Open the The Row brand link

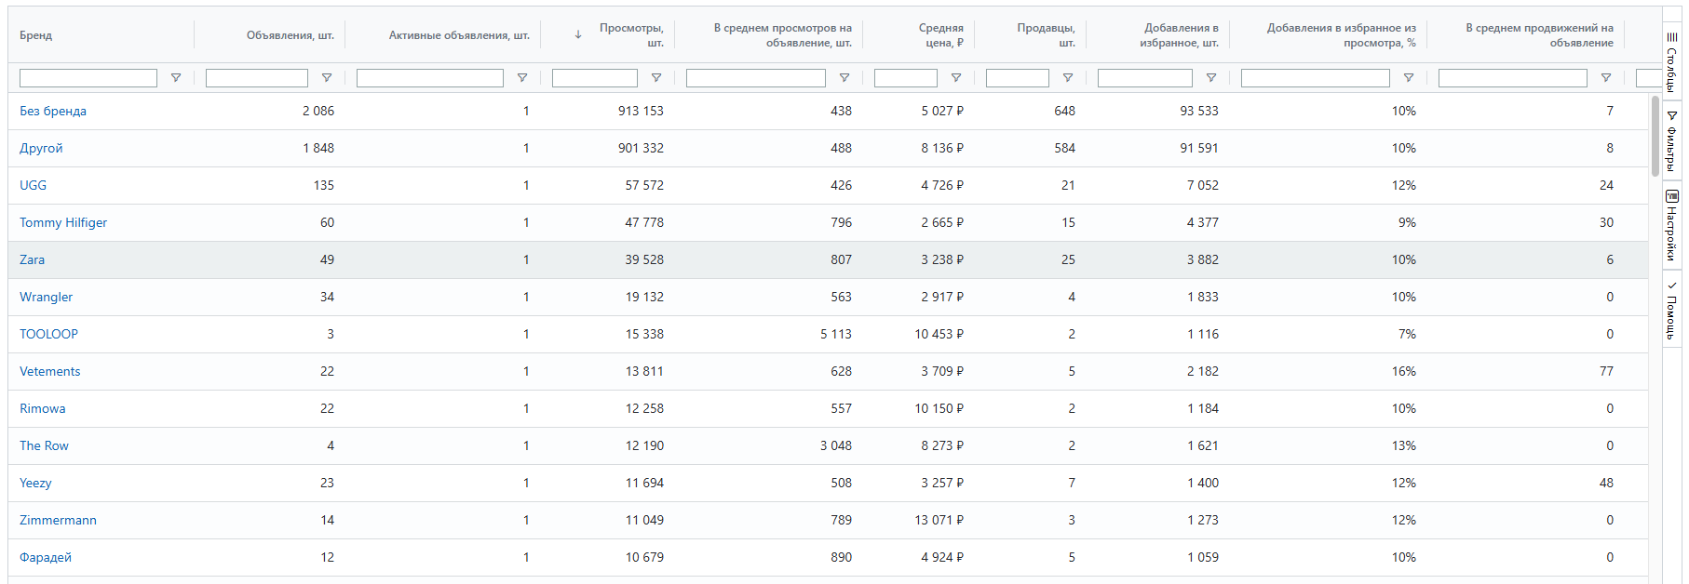pyautogui.click(x=45, y=445)
